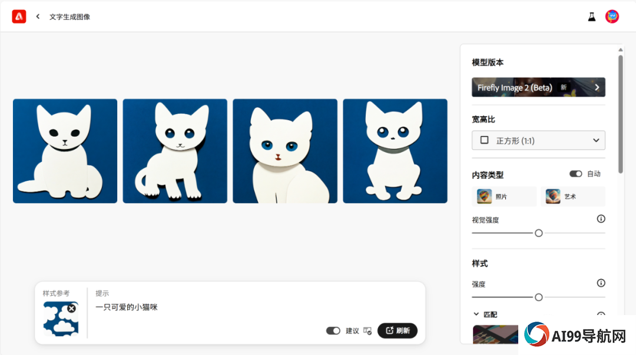This screenshot has height=355, width=636.
Task: Click the Adobe logo icon
Action: click(19, 16)
